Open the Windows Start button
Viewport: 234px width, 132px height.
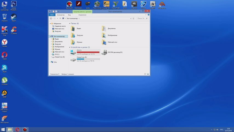coord(3,130)
